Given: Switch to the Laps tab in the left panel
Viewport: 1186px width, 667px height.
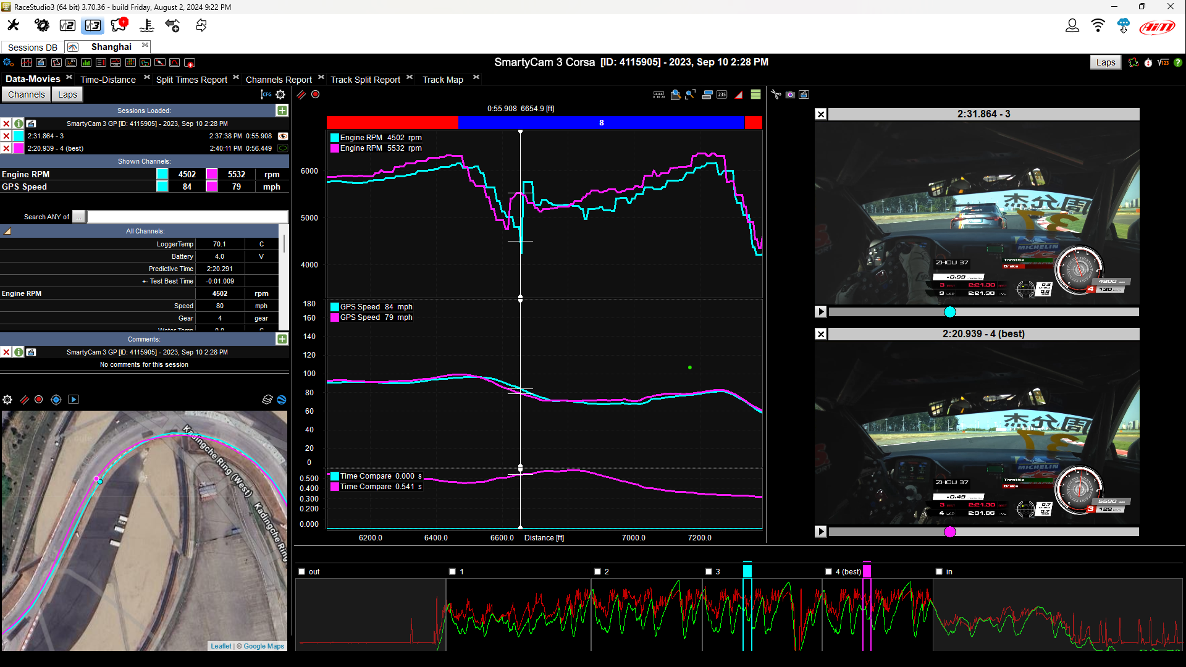Looking at the screenshot, I should point(67,94).
